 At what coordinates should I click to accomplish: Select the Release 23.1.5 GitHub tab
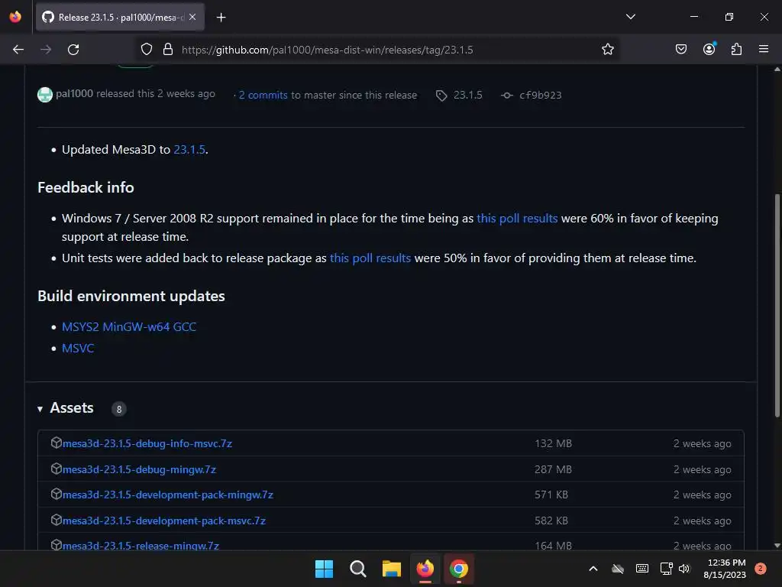[x=120, y=17]
